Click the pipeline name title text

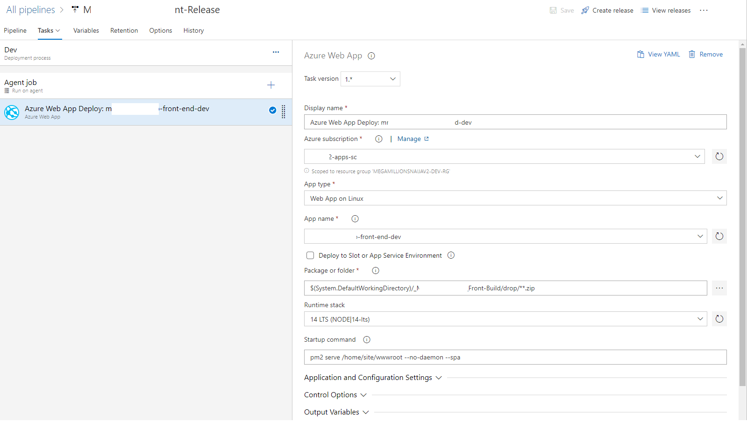pos(152,10)
